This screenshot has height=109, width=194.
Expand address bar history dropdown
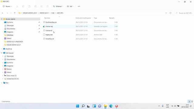click(x=166, y=13)
